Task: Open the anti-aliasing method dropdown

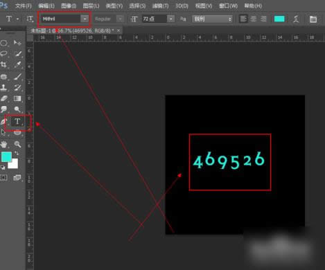Action: click(212, 19)
